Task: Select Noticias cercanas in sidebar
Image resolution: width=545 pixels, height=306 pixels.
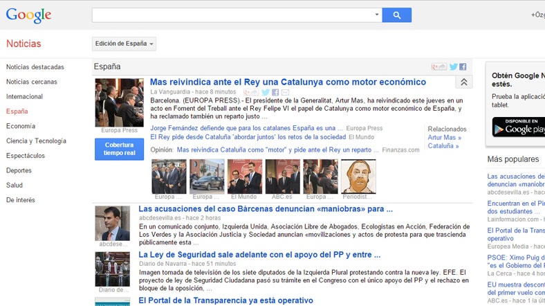Action: (32, 82)
